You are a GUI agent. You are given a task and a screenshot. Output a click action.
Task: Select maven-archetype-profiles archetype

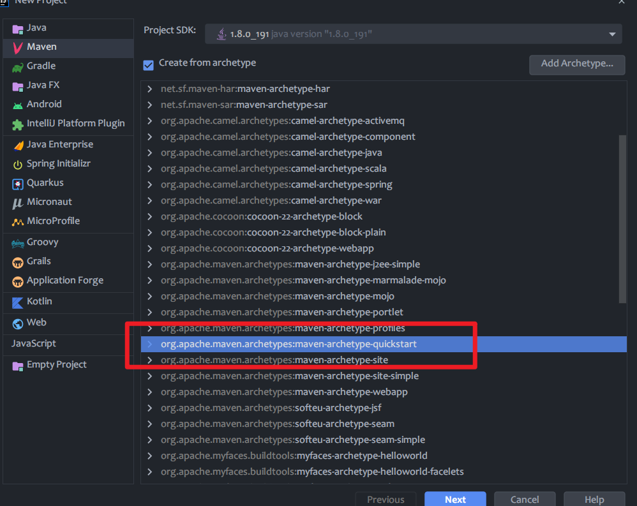[x=384, y=328]
